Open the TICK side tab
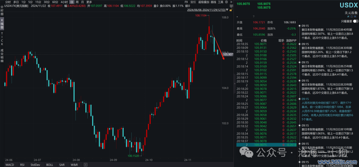 (2, 38)
